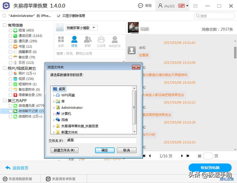Open the hamburger menu icon in title bar
Image resolution: width=237 pixels, height=183 pixels.
tap(195, 6)
